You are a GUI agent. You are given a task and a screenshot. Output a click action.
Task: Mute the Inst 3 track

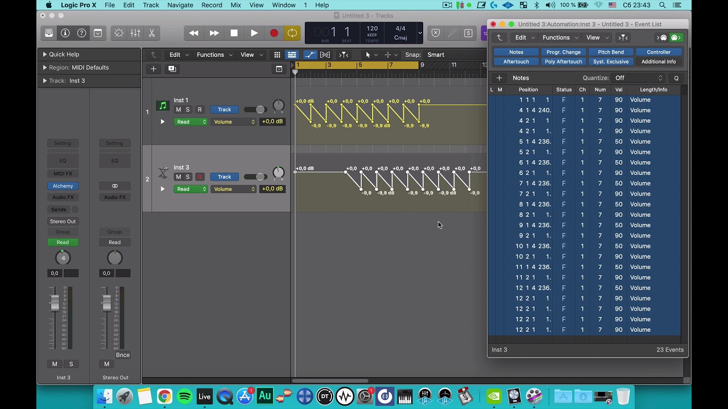coord(178,177)
